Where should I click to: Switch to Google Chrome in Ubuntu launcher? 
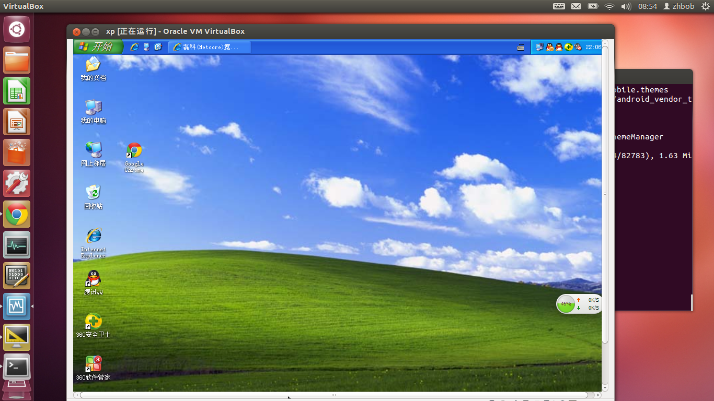[x=17, y=214]
